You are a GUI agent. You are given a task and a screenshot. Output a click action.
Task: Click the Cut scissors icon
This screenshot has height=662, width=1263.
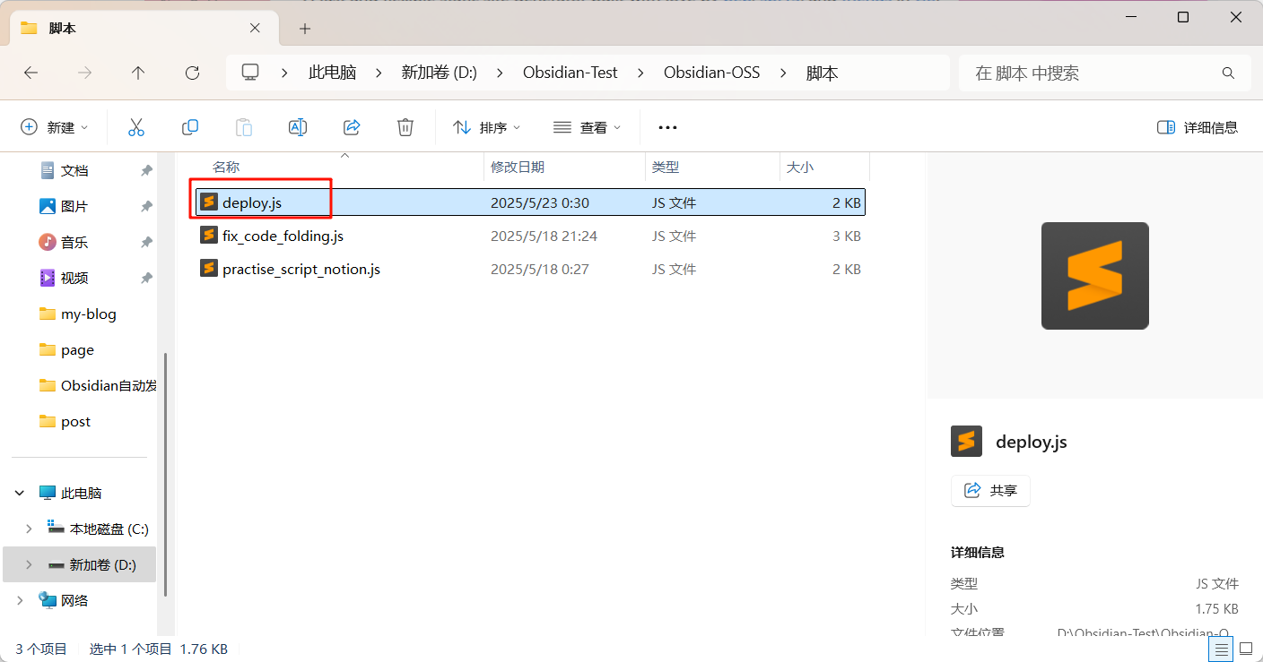coord(136,127)
